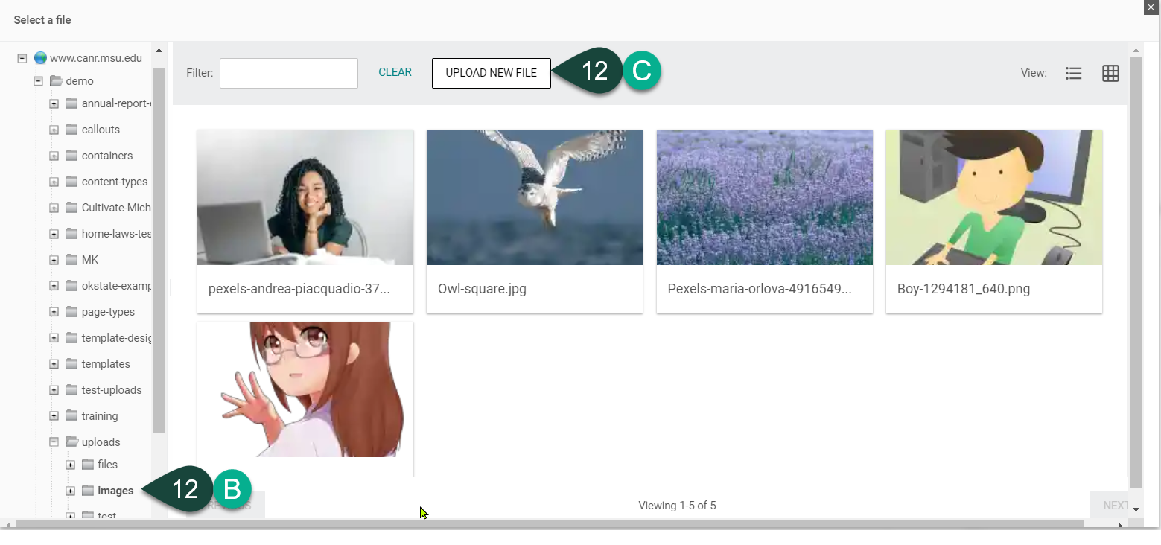Collapse the uploads folder
1161x545 pixels.
(53, 442)
